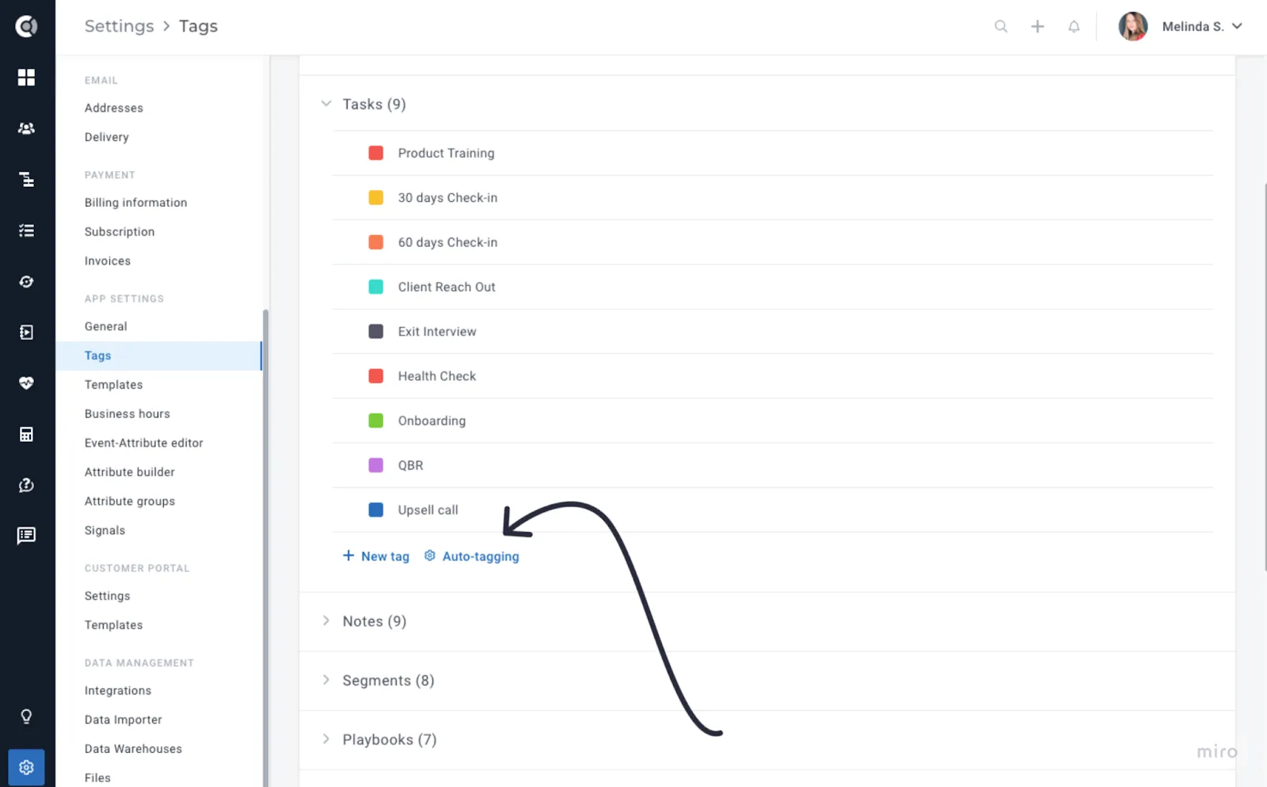The image size is (1267, 787).
Task: Go to Attribute builder settings
Action: [130, 472]
